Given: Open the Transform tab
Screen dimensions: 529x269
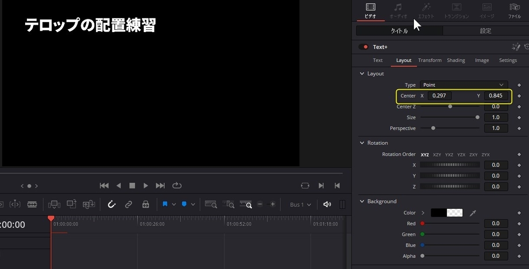Looking at the screenshot, I should coord(430,60).
